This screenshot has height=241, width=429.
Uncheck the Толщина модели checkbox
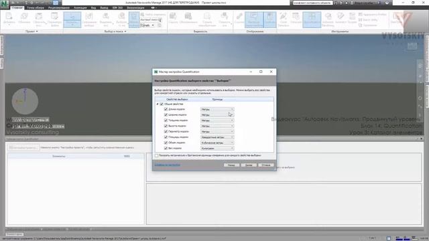166,120
